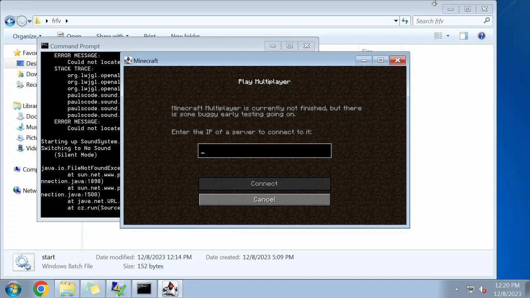Select Favorites in navigation pane
Image resolution: width=530 pixels, height=298 pixels.
pyautogui.click(x=25, y=53)
